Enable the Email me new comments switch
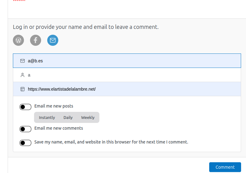This screenshot has width=246, height=173. tap(25, 129)
